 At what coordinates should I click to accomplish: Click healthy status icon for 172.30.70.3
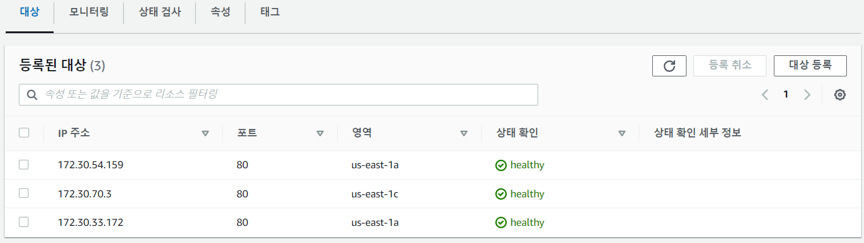500,194
